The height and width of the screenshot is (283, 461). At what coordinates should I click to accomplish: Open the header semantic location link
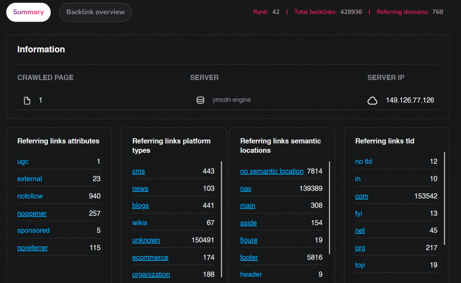click(251, 274)
